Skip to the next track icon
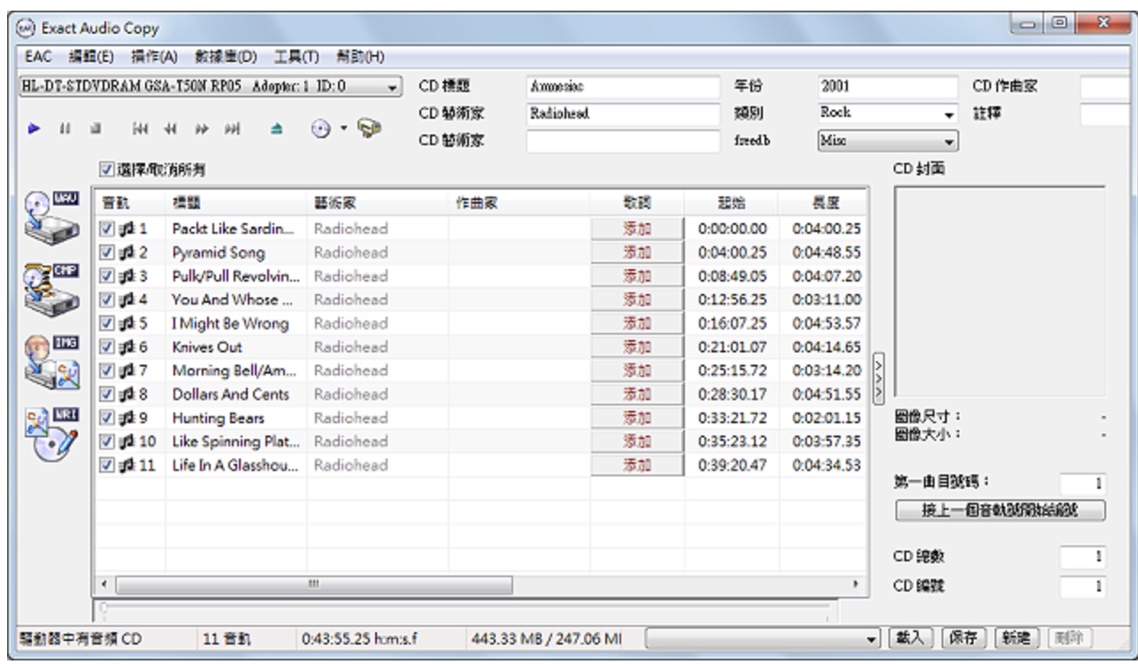The height and width of the screenshot is (664, 1138). (235, 127)
